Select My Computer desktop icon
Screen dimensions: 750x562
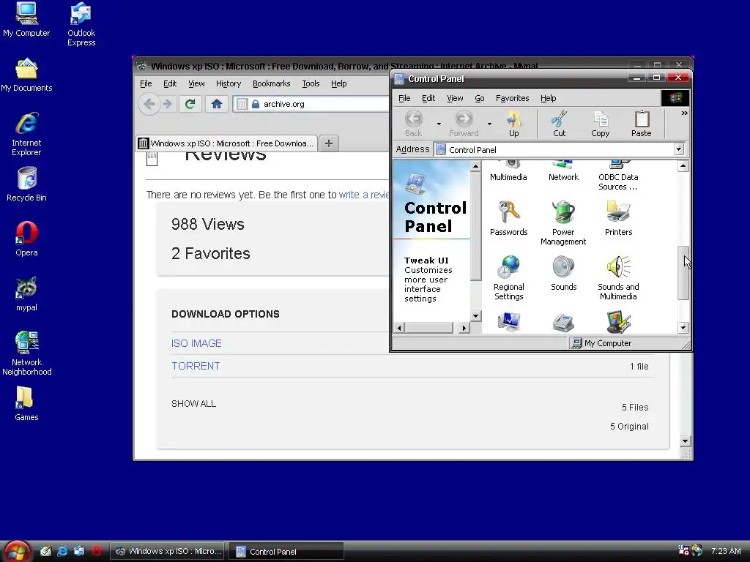[26, 20]
